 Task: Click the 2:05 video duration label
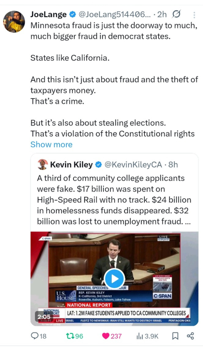tap(44, 316)
